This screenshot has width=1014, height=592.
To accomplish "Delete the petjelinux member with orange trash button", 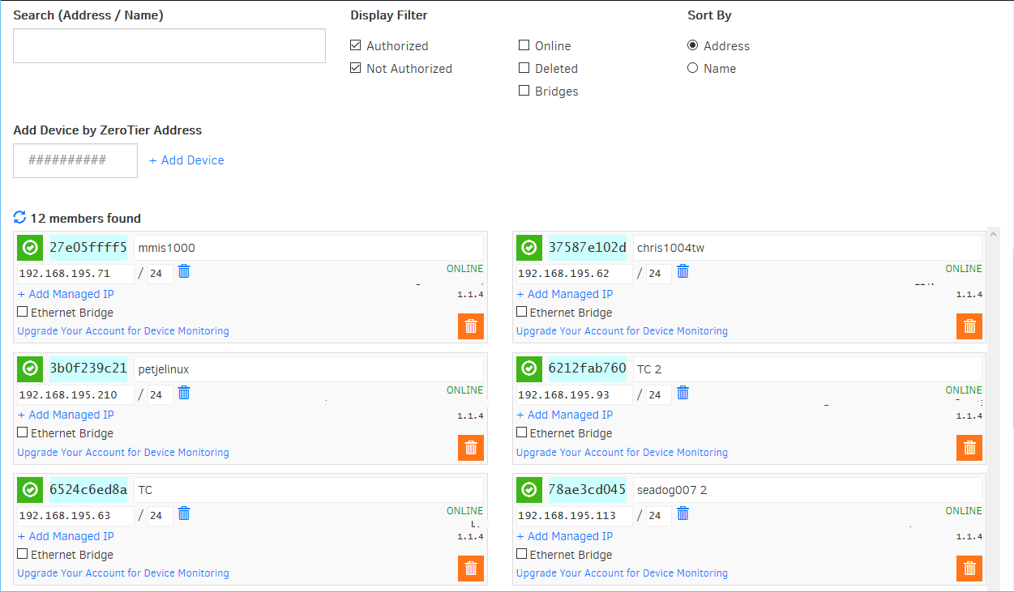I will [x=471, y=448].
